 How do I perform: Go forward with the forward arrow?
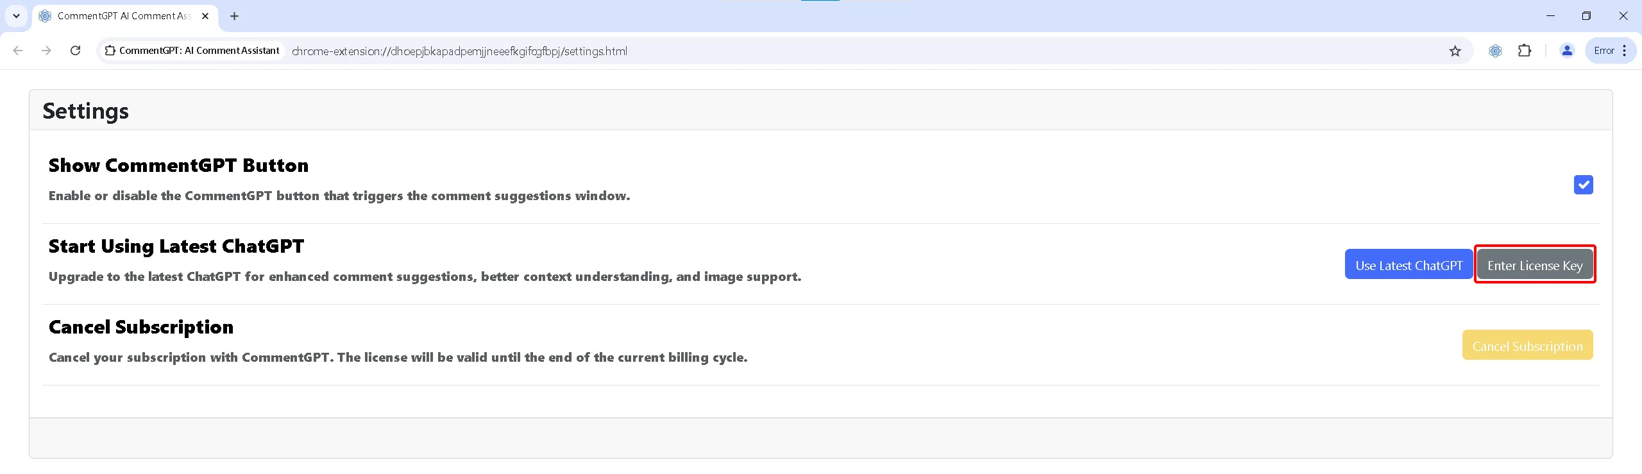pyautogui.click(x=46, y=51)
